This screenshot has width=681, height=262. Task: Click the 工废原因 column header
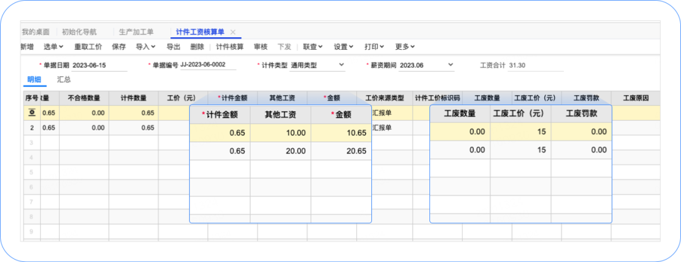pyautogui.click(x=636, y=98)
